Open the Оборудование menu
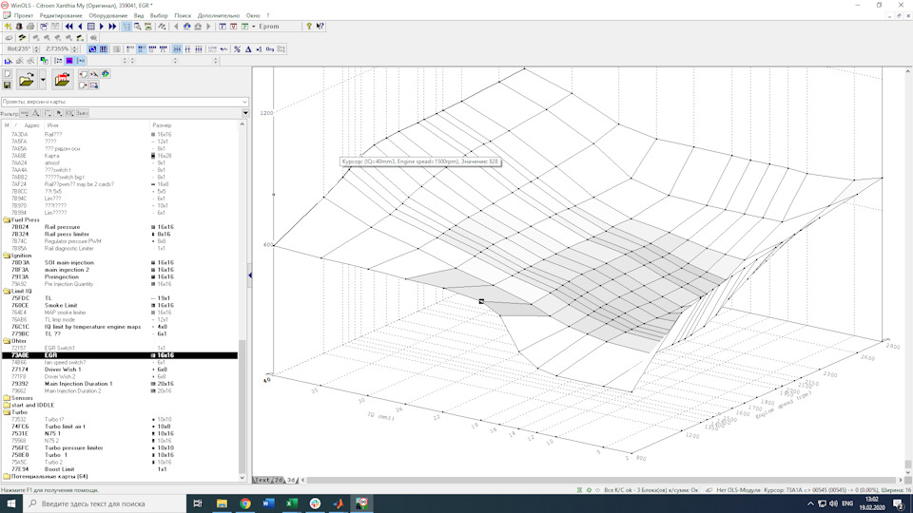Viewport: 913px width, 513px height. 107,16
